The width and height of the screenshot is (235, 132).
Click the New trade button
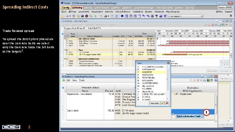(x=154, y=103)
